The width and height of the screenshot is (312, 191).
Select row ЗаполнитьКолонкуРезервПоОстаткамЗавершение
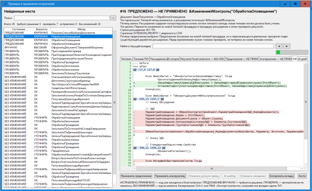(x=58, y=95)
